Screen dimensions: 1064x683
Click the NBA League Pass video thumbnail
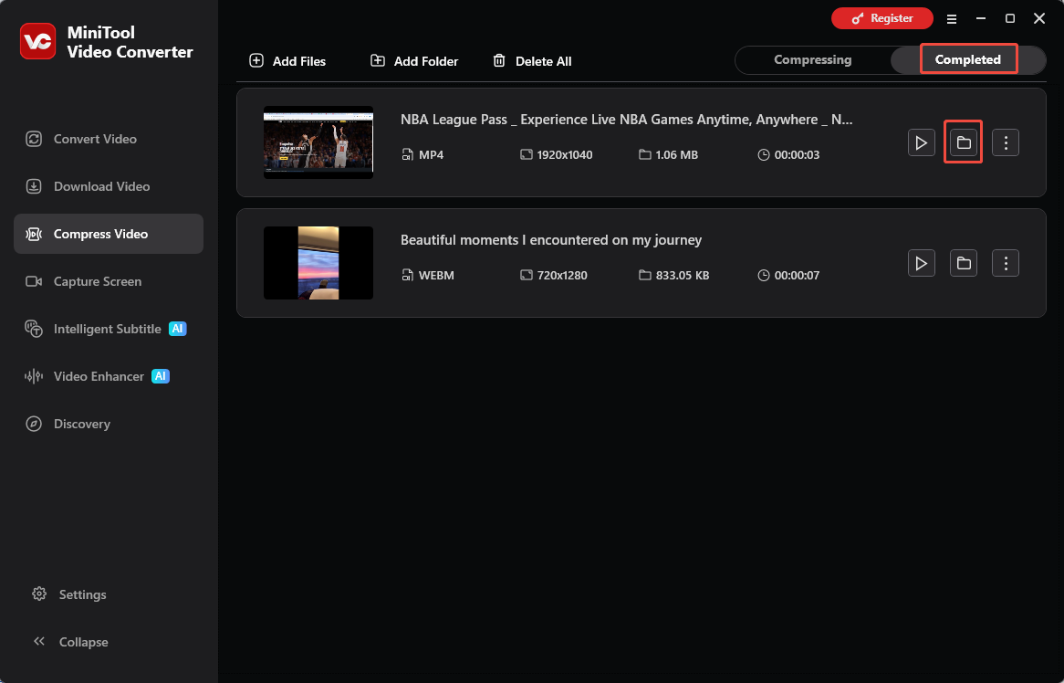point(318,142)
